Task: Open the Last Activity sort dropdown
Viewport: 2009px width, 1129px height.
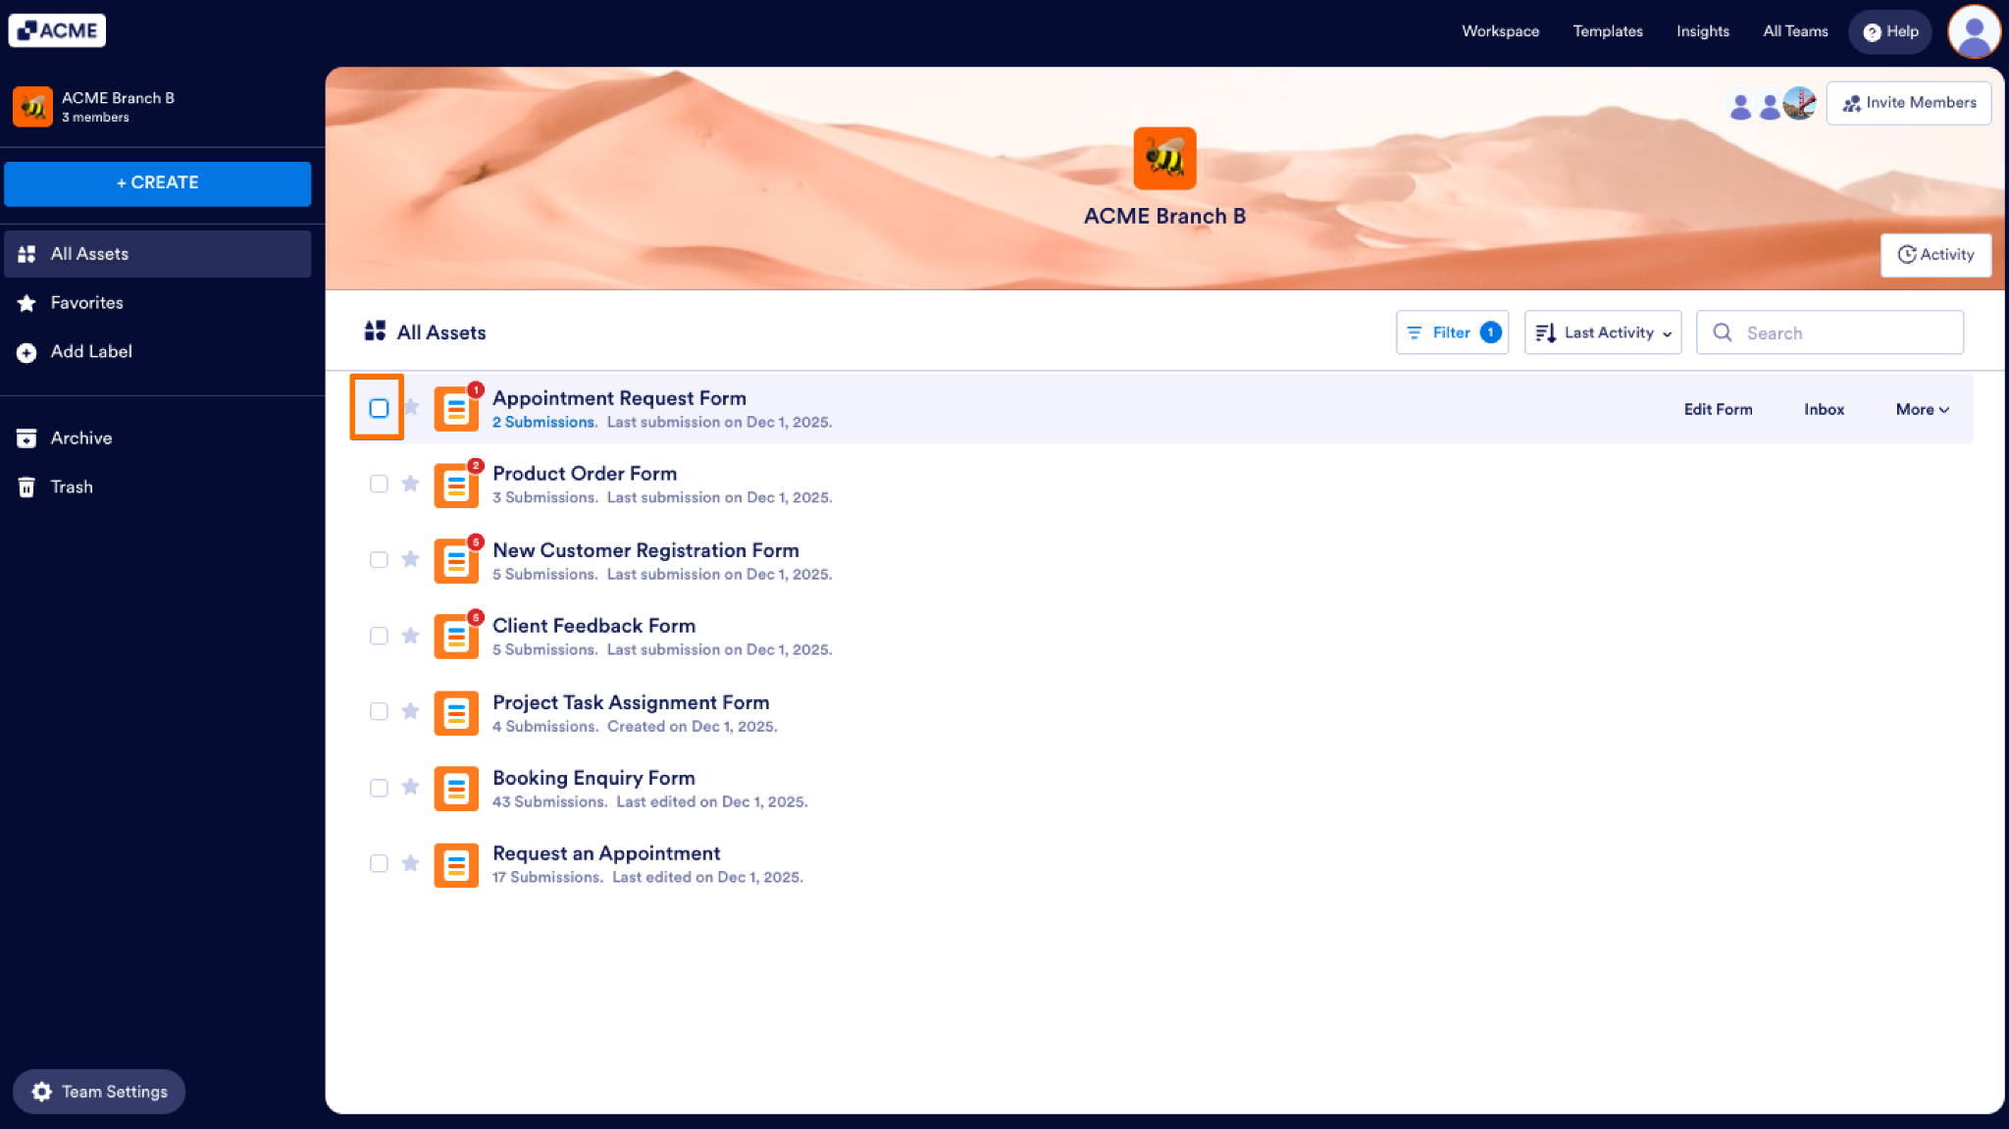Action: pyautogui.click(x=1603, y=333)
